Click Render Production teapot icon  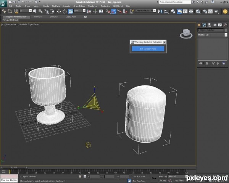pyautogui.click(x=216, y=11)
